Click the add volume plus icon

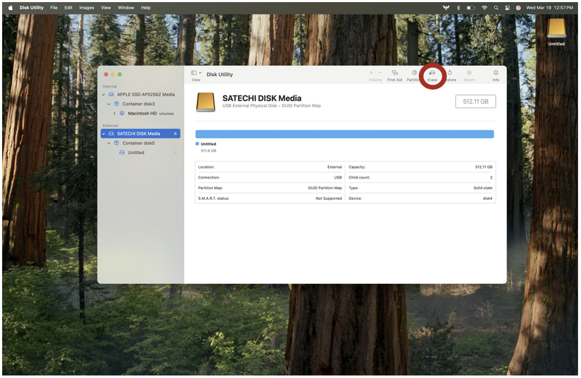pyautogui.click(x=371, y=73)
